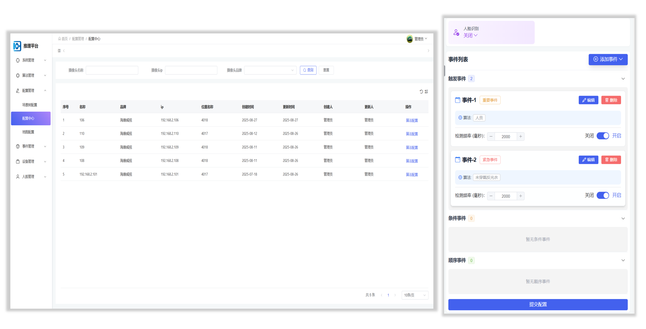The height and width of the screenshot is (329, 646).
Task: Delete 事件-2 with the 删除 button
Action: coord(611,160)
